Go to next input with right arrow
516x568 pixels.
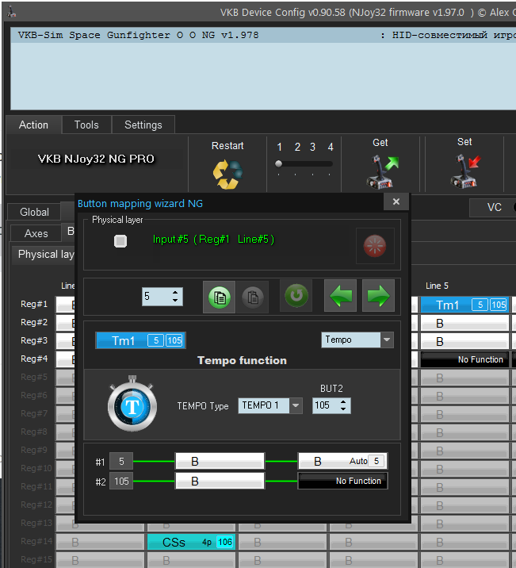tap(379, 296)
